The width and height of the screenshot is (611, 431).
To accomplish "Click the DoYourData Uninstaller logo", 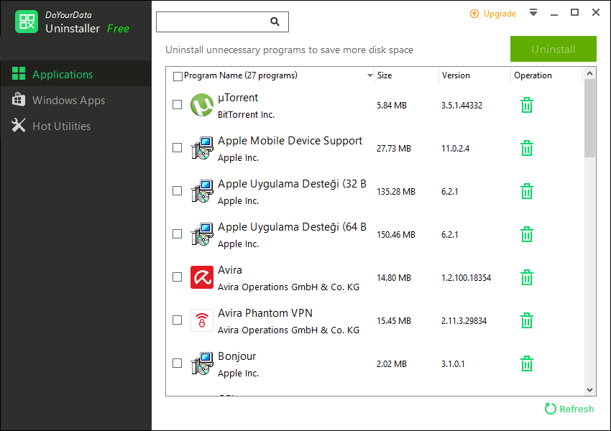I will 27,22.
